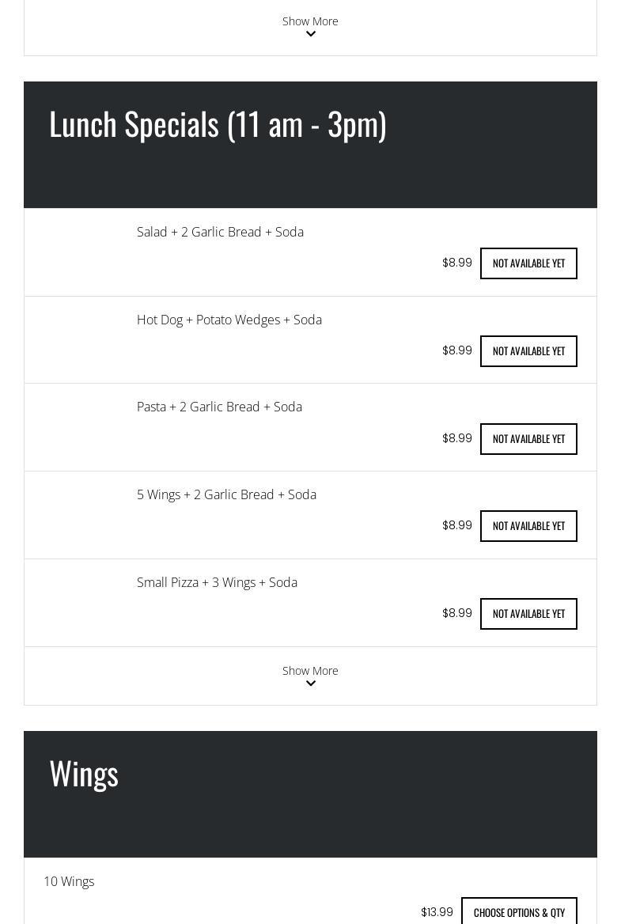Image resolution: width=621 pixels, height=924 pixels.
Task: Click the Wings section header
Action: pos(84,774)
